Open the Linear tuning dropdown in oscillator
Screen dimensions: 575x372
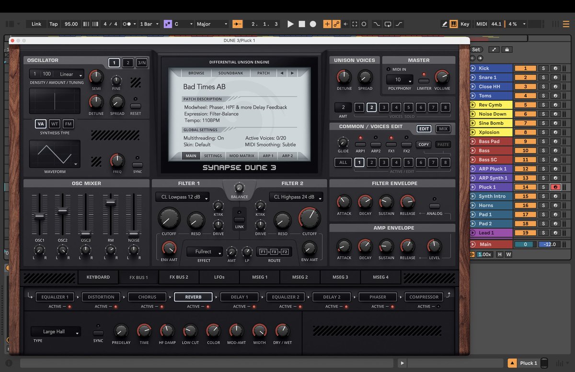click(70, 74)
